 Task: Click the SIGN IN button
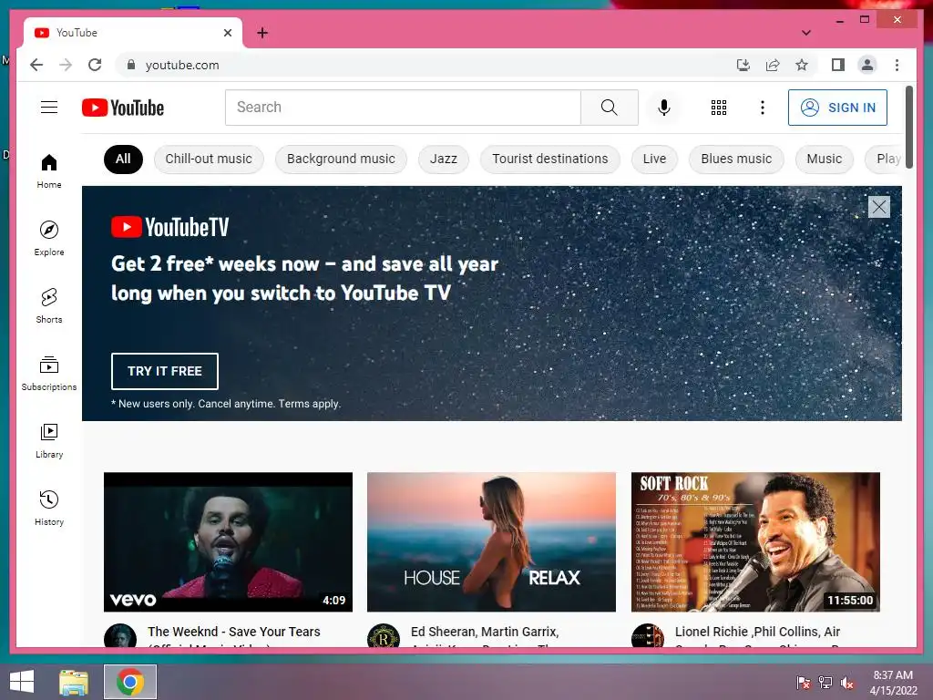(838, 108)
